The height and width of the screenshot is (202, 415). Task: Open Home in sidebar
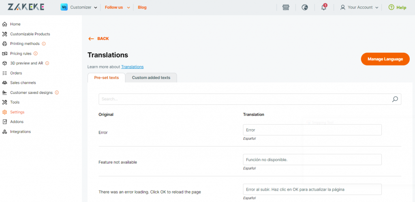(15, 24)
